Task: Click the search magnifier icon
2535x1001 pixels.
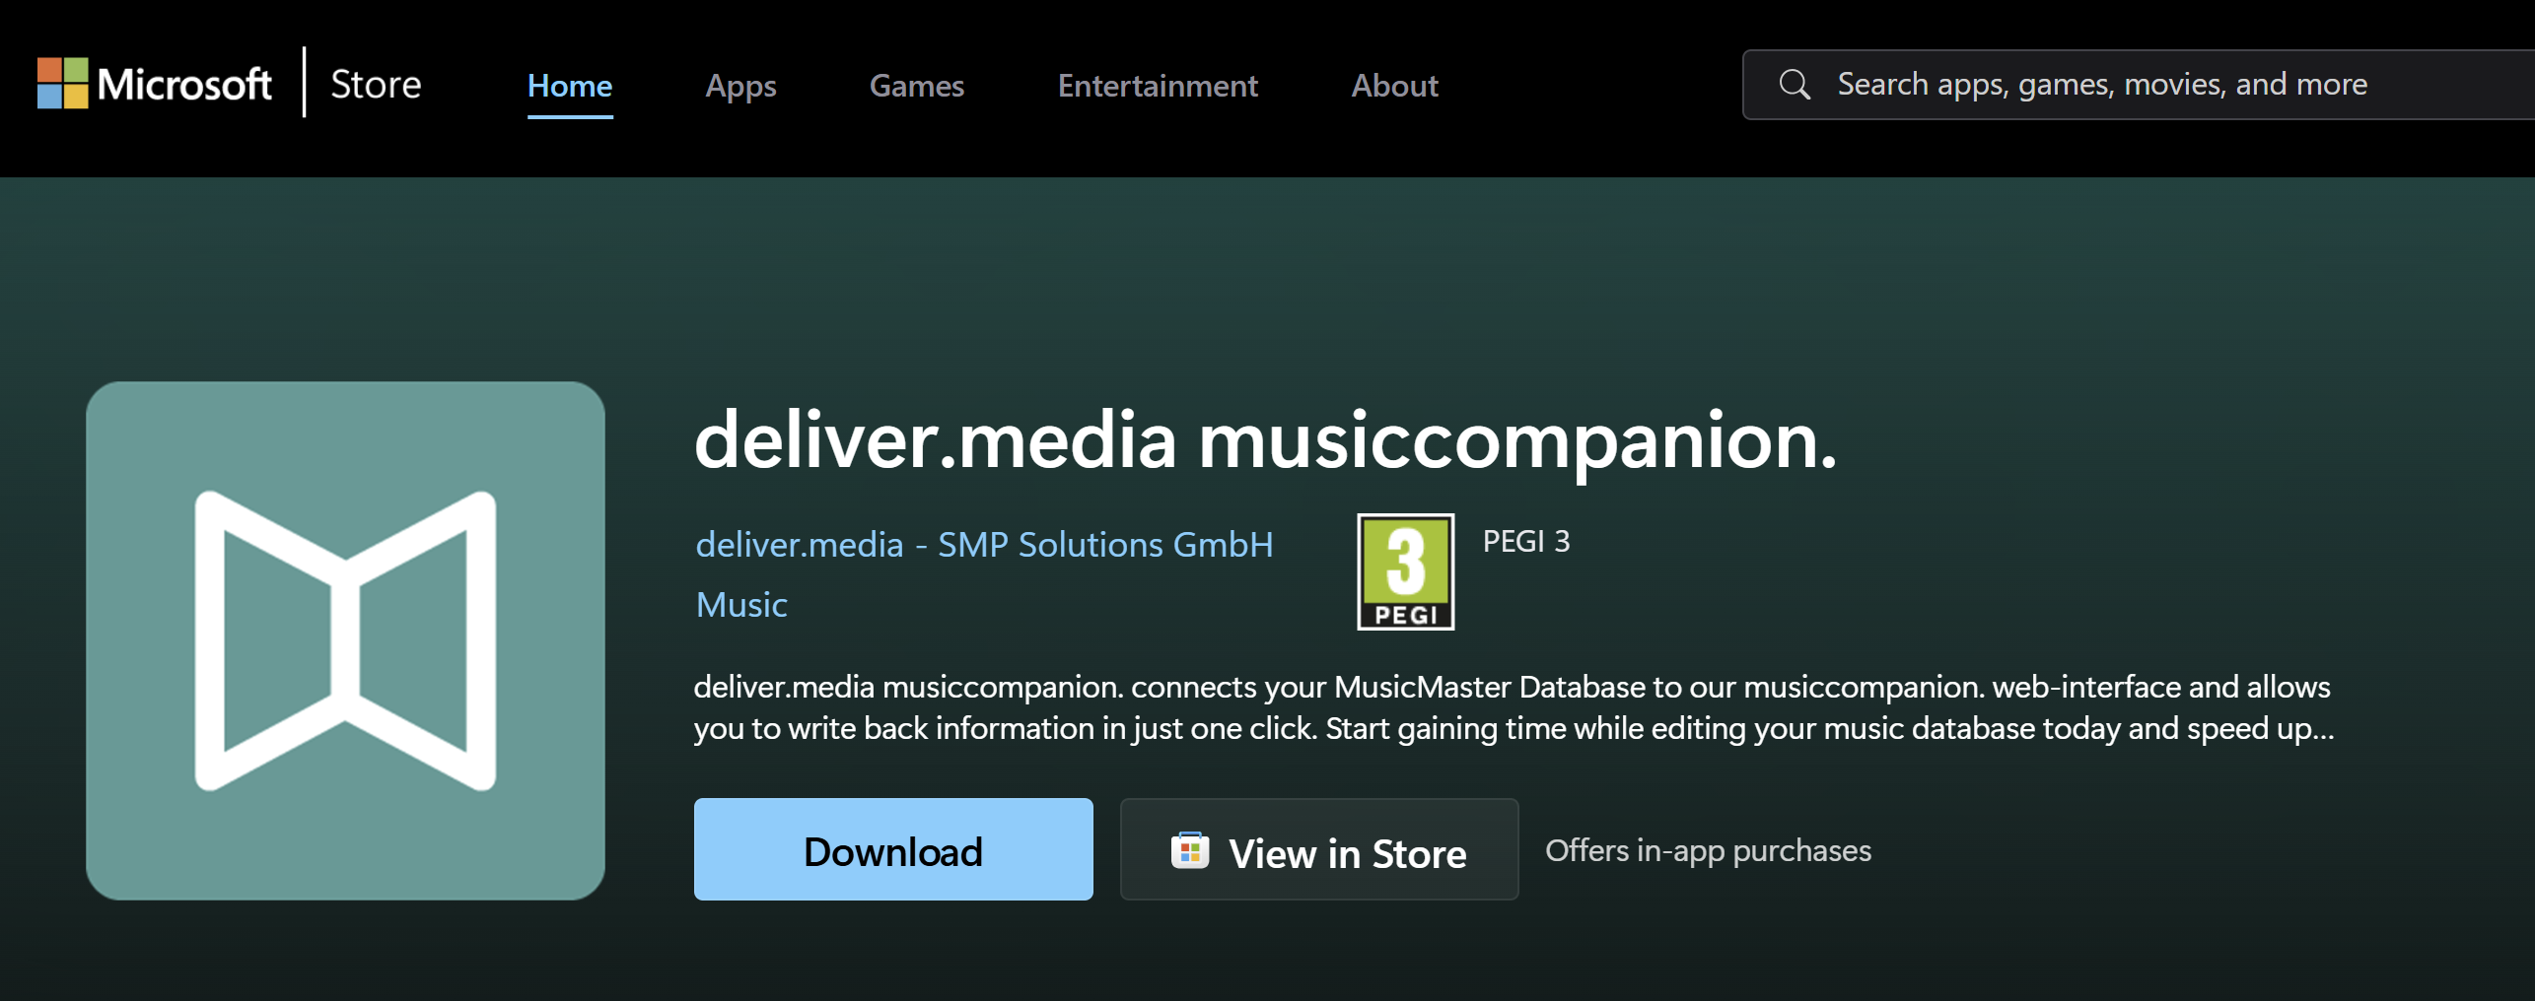Action: [1794, 85]
